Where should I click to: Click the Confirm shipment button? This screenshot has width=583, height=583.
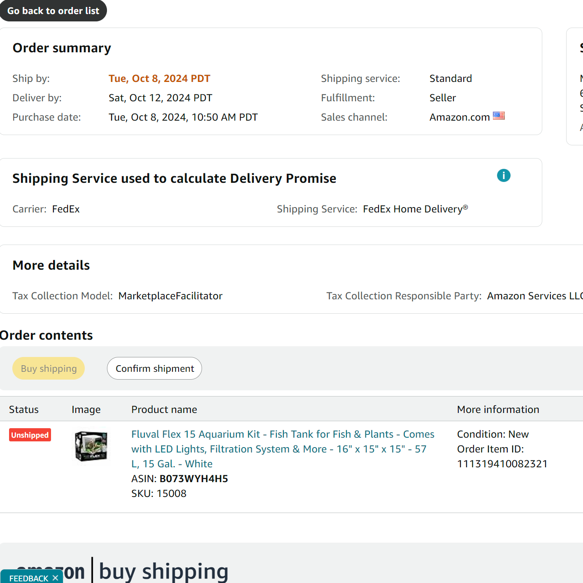click(x=154, y=368)
